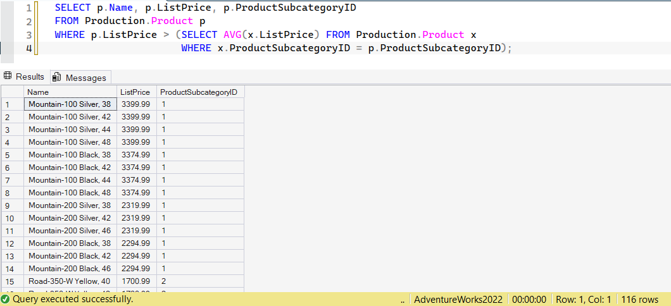The image size is (671, 306).
Task: Click the 00:00:00 elapsed time indicator
Action: (x=529, y=299)
